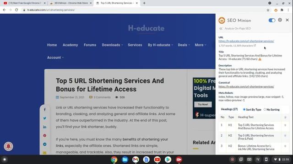Viewport: 293px width, 164px height.
Task: Open YouTube from the shelf
Action: pos(157,159)
